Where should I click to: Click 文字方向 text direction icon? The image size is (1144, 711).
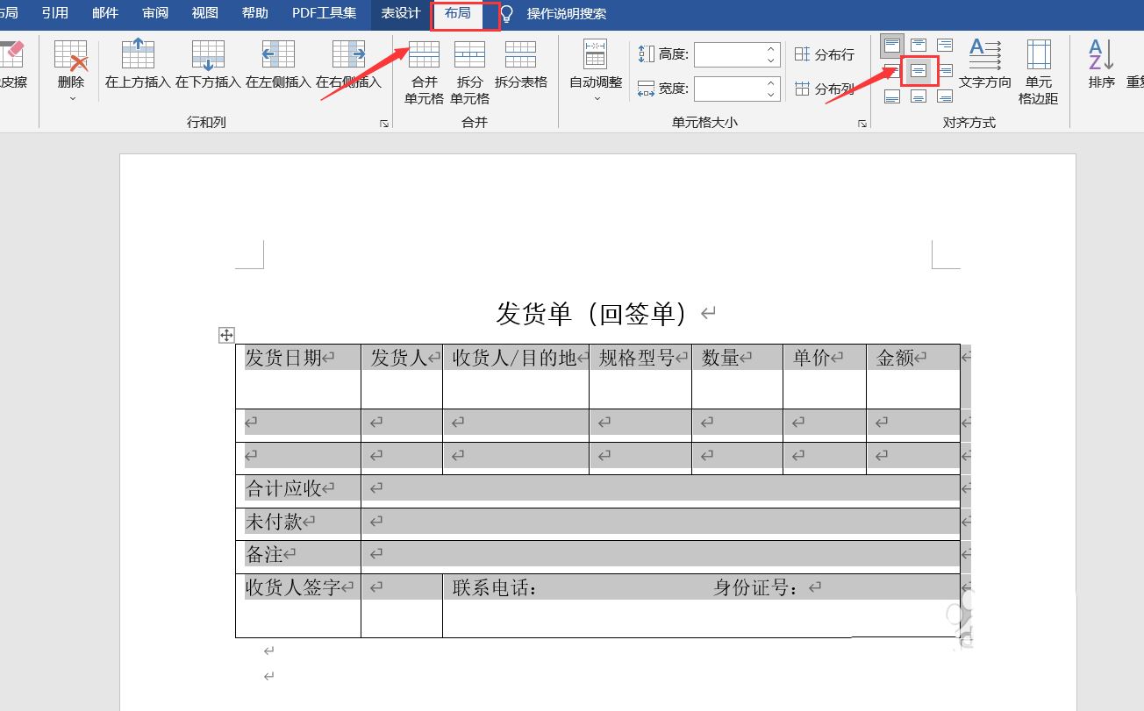pos(985,54)
